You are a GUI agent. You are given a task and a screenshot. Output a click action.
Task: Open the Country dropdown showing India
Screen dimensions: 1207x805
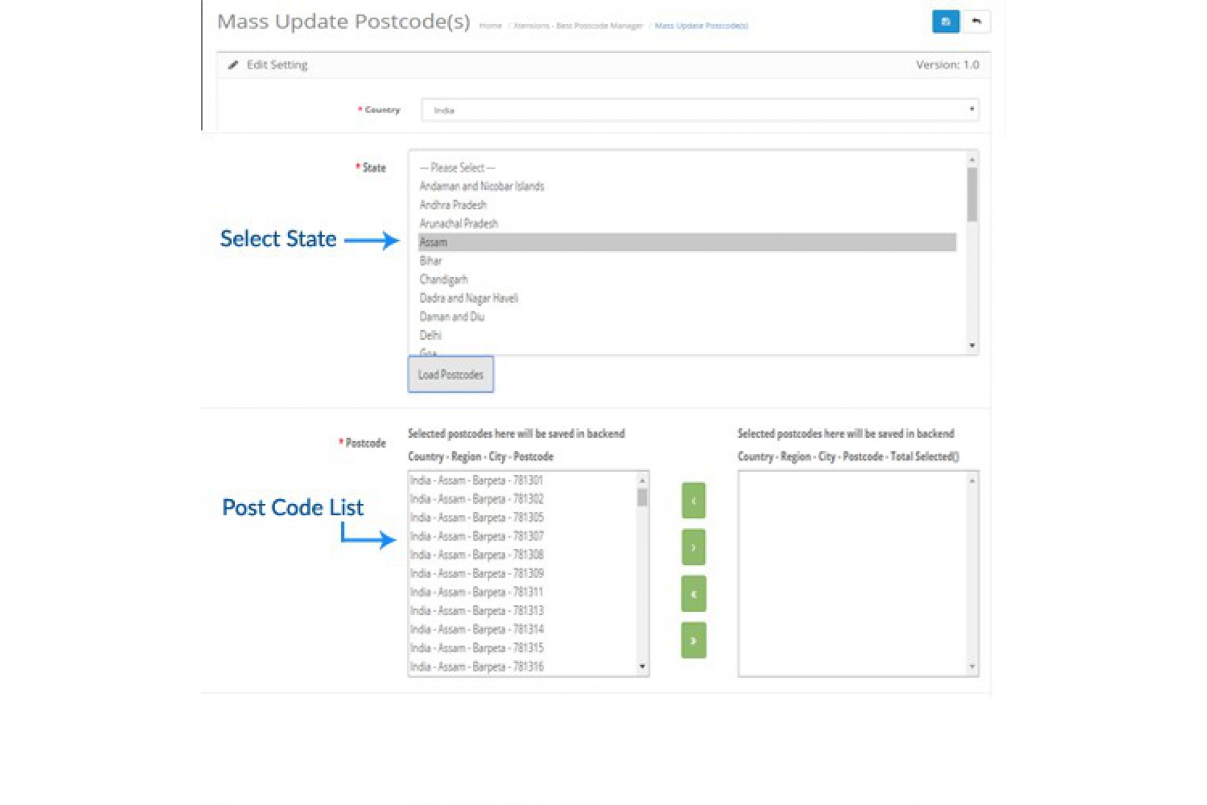pos(700,110)
